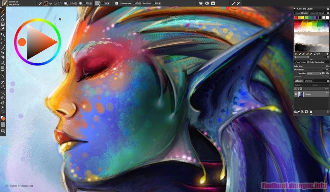330x192 pixels.
Task: Enable Straight Line Strokes in the property bar
Action: (50, 3)
